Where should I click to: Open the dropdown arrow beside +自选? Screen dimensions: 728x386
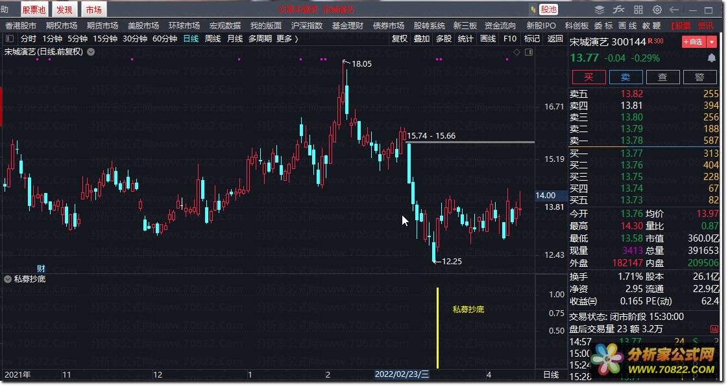pyautogui.click(x=712, y=41)
